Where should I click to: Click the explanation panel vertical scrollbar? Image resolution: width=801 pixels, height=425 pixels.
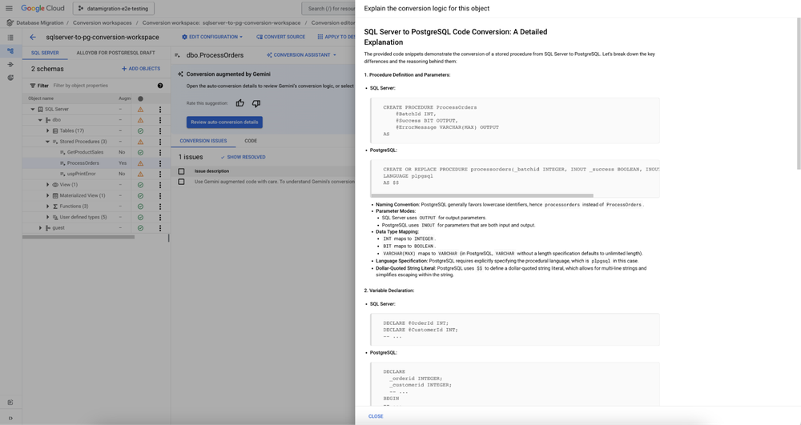pos(799,94)
